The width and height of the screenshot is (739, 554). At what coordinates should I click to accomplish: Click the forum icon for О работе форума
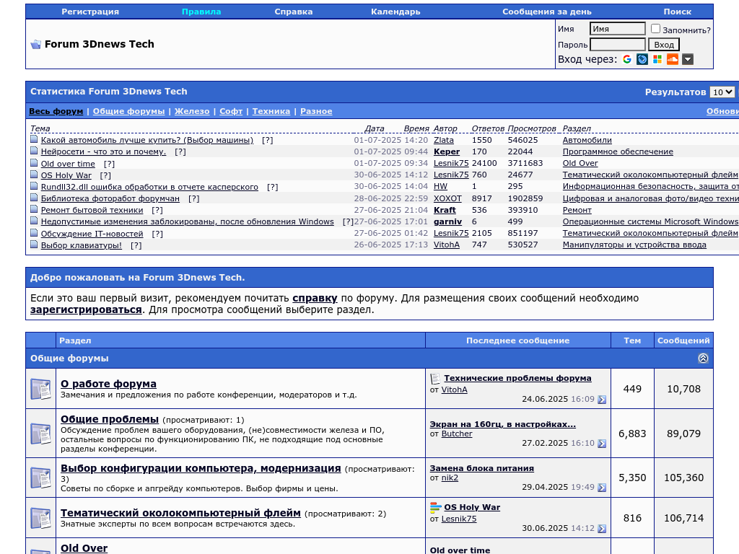click(x=40, y=389)
